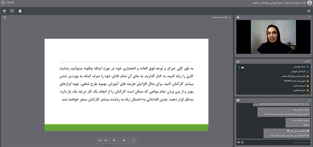Open the hamburger menu at top right

click(x=309, y=11)
